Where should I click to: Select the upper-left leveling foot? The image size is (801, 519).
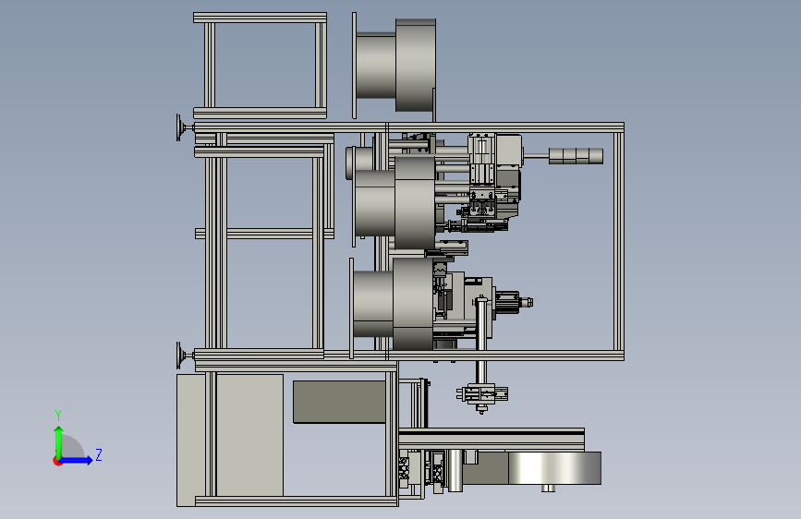[184, 127]
